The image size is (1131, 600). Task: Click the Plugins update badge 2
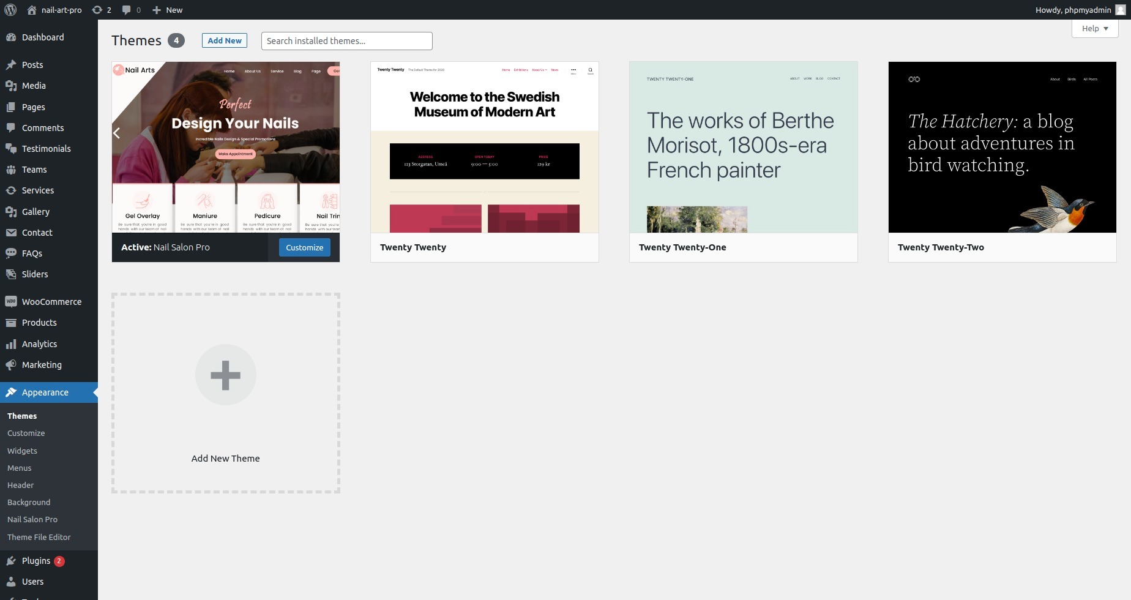(x=59, y=561)
